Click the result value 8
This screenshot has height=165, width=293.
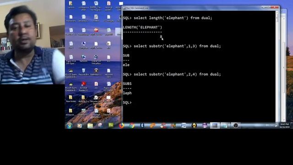tap(161, 37)
